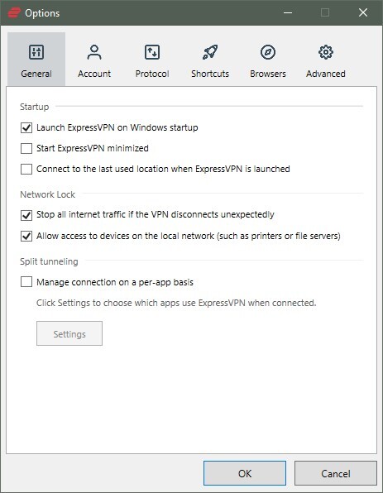Viewport: 383px width, 493px height.
Task: Confirm changes with the OK button
Action: point(245,473)
